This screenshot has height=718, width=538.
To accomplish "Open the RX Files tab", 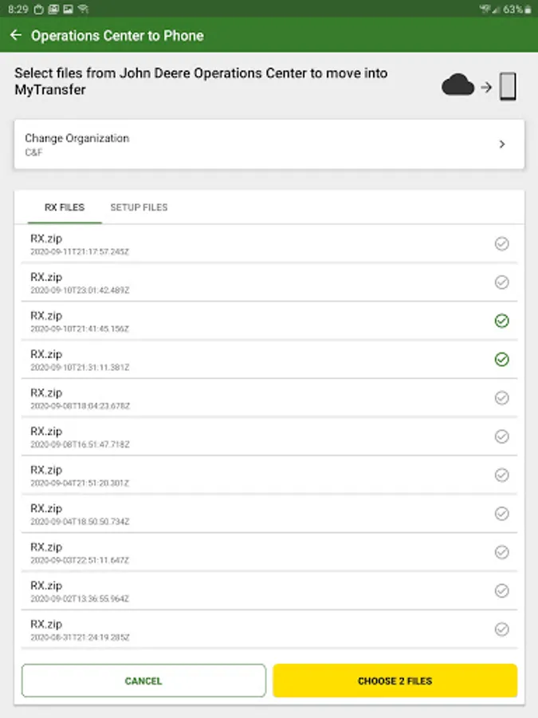I will pyautogui.click(x=65, y=207).
